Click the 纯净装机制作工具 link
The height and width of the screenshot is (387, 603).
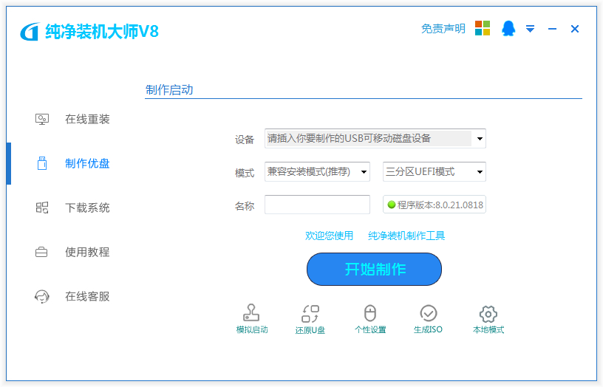(x=406, y=236)
